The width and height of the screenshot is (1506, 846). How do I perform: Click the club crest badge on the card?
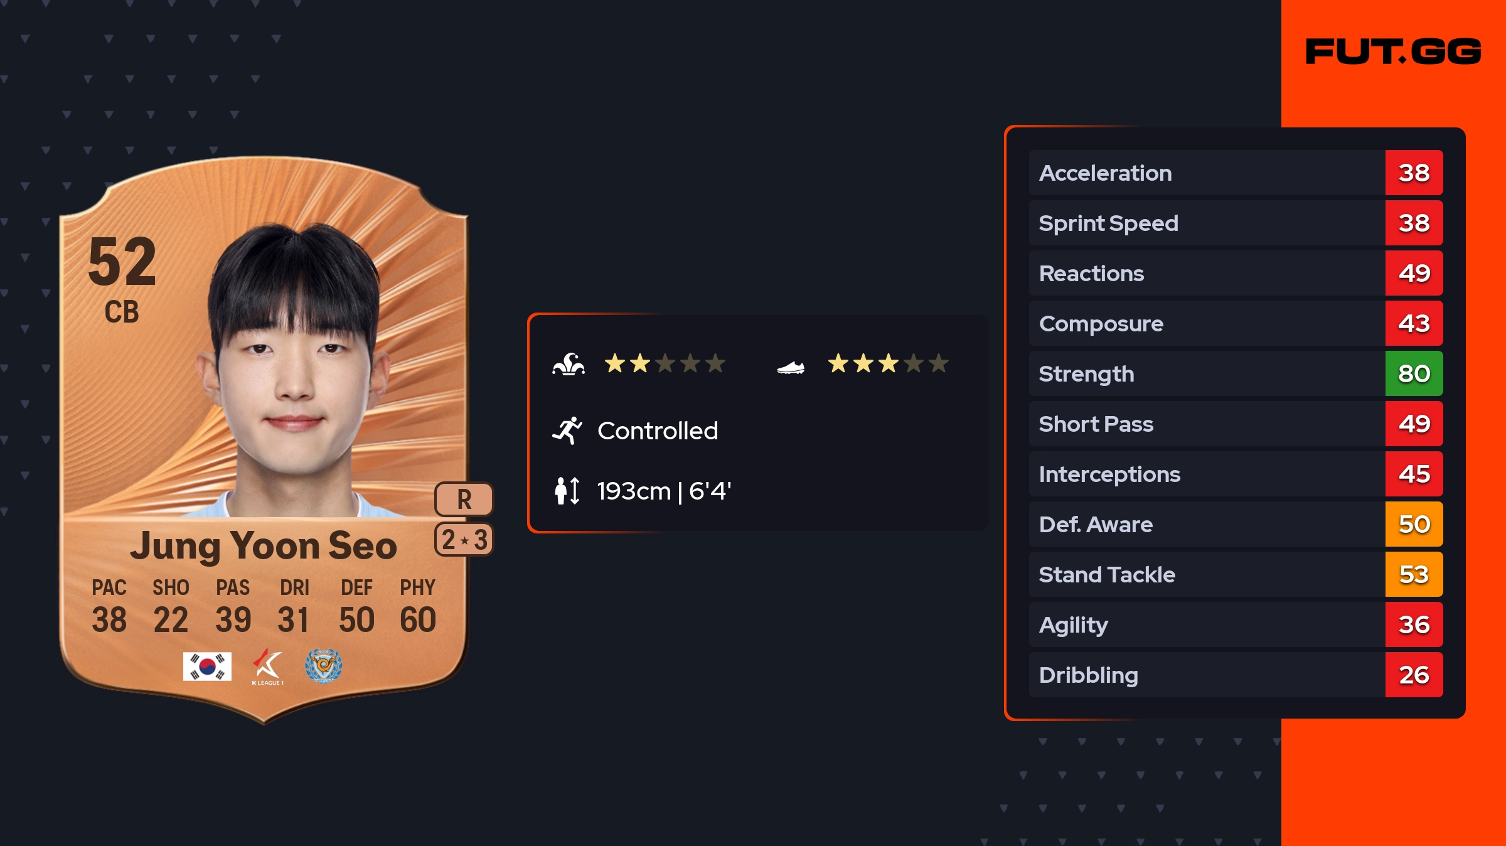coord(323,666)
